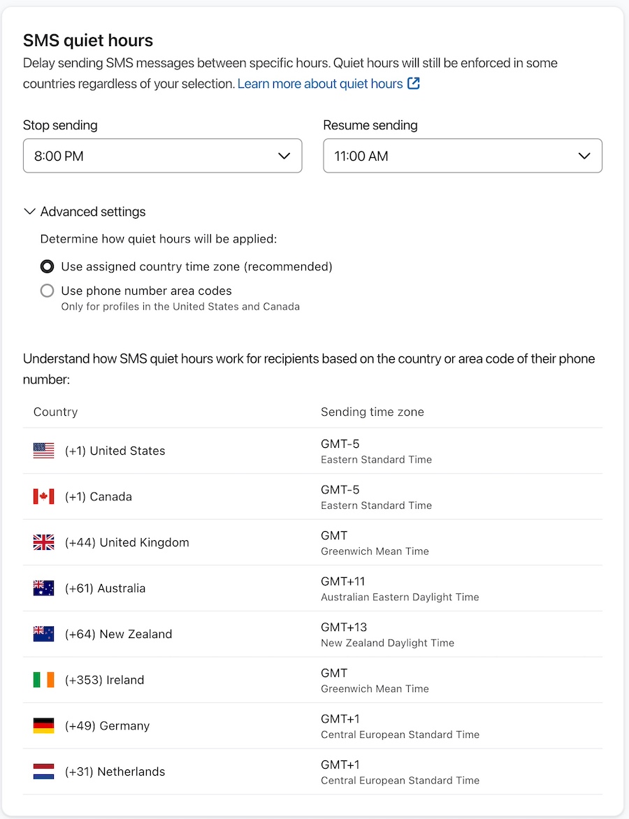Click the Canada flag icon
This screenshot has width=629, height=819.
[x=43, y=496]
